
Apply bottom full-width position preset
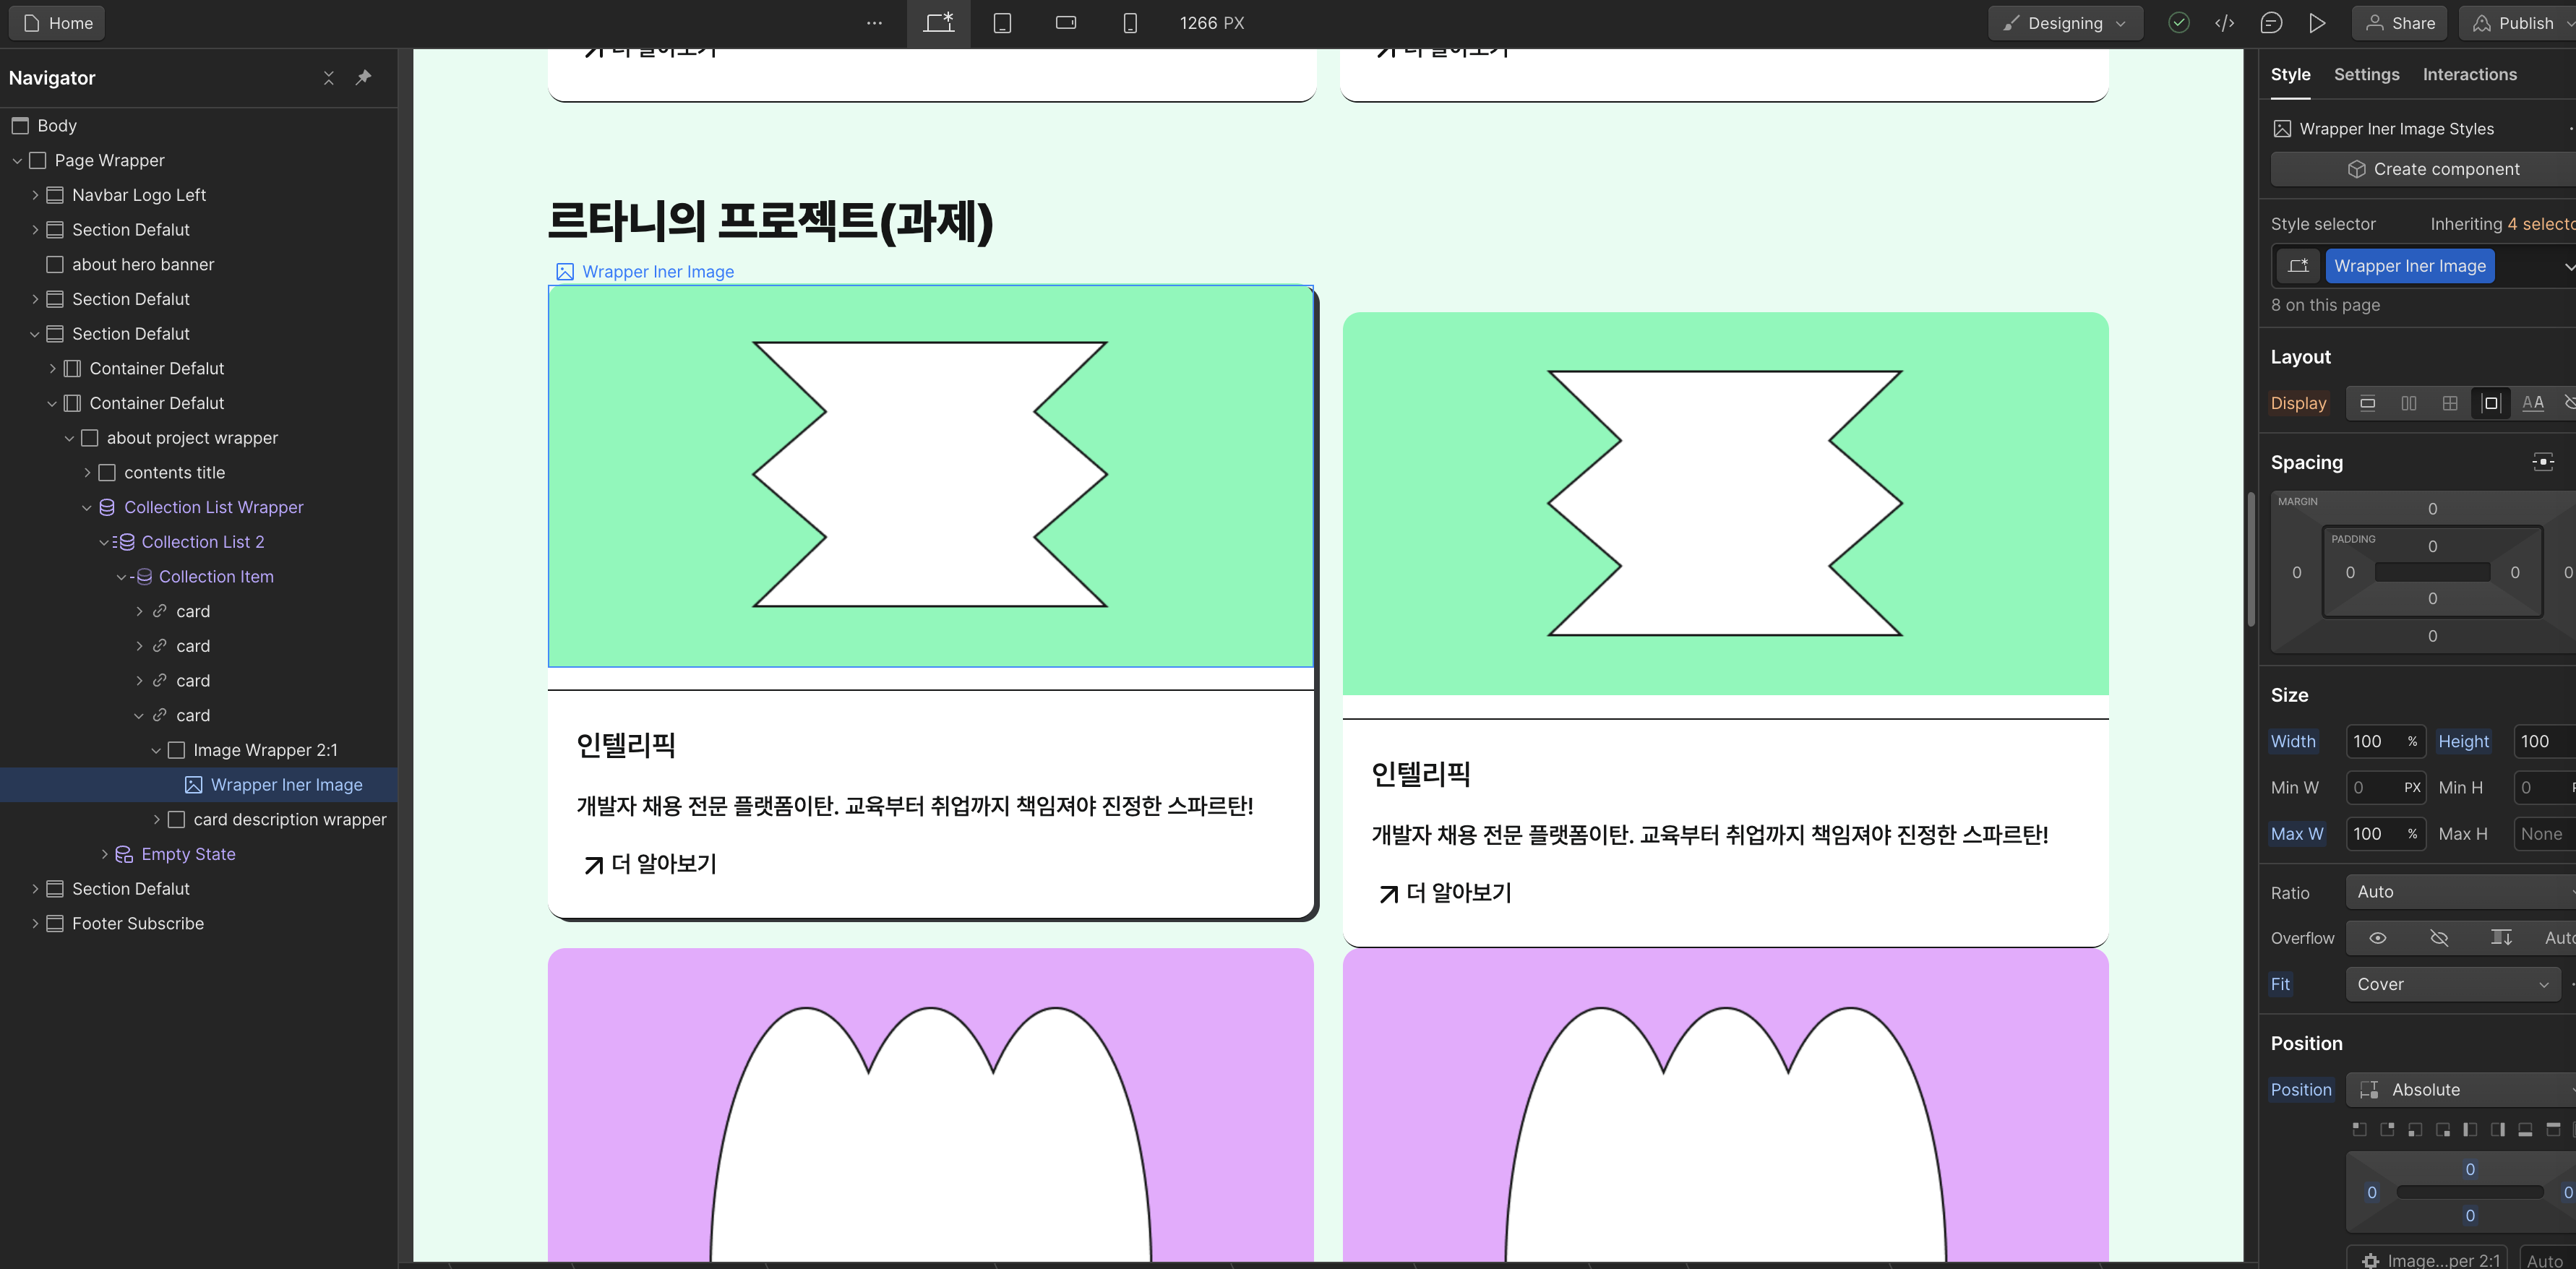(2525, 1130)
